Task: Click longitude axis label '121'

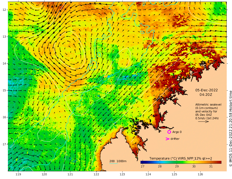Action: (70, 174)
